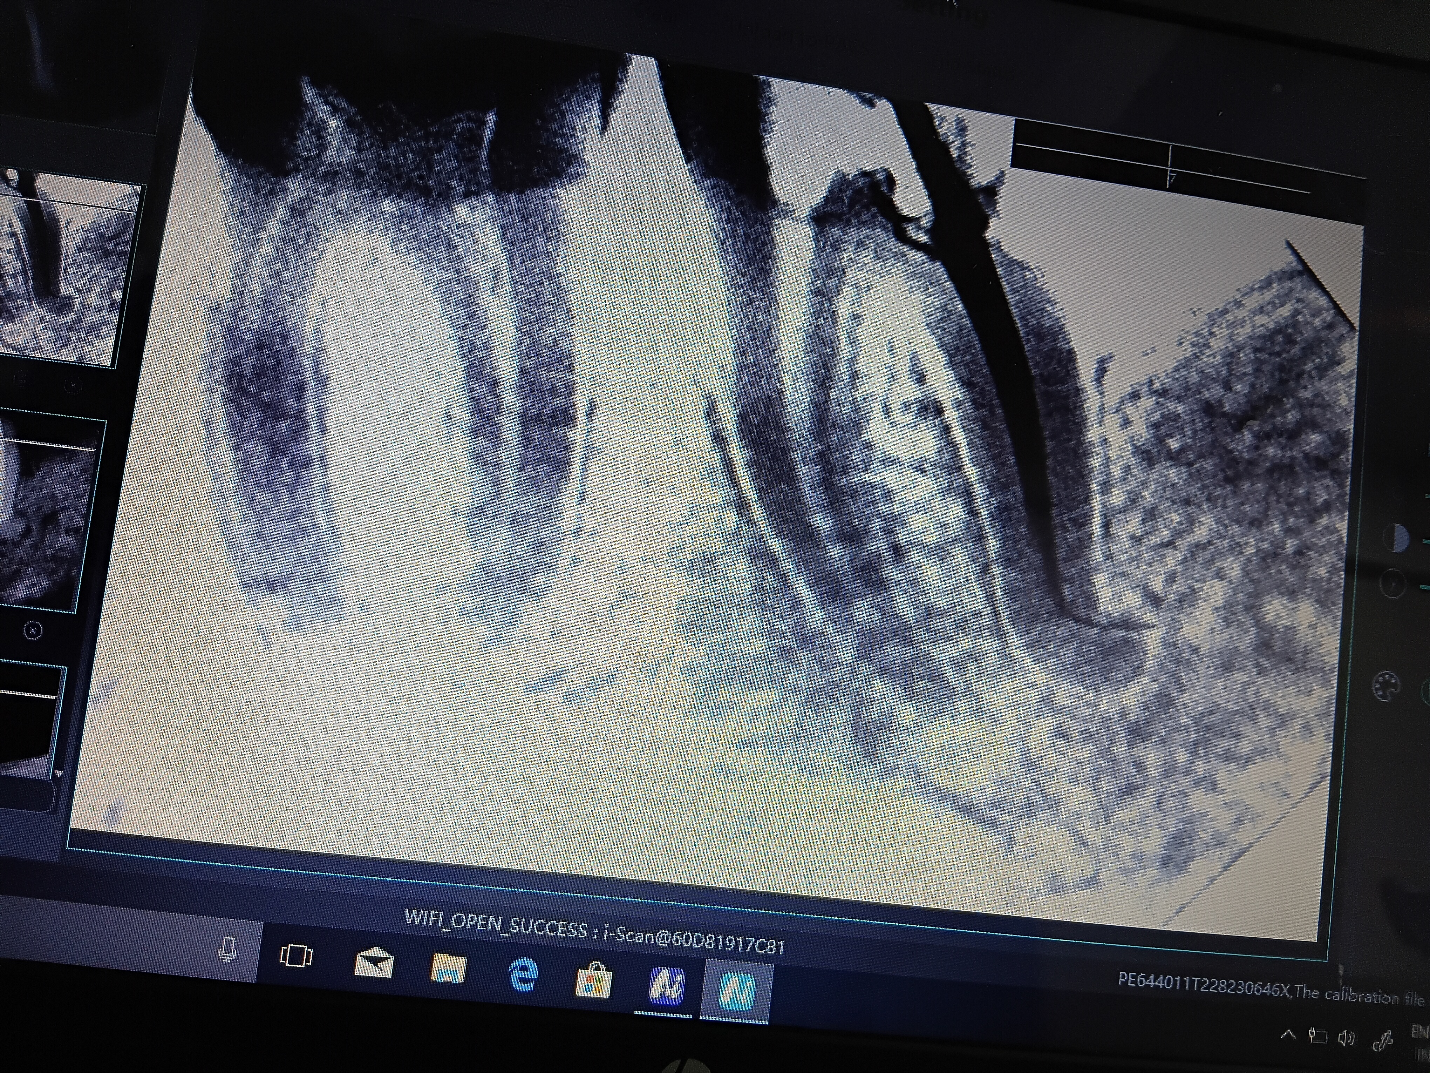Click the phone icon on the taskbar
1430x1073 pixels.
click(227, 950)
